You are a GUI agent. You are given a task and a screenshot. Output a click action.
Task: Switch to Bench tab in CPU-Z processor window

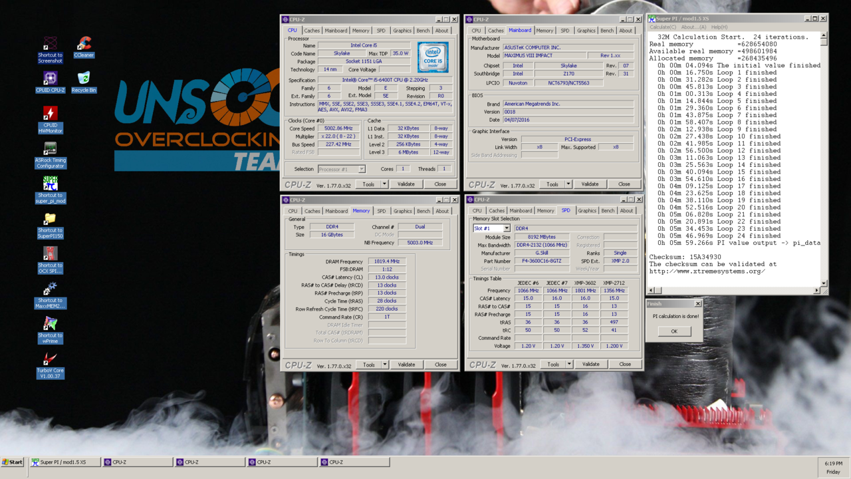(x=423, y=31)
